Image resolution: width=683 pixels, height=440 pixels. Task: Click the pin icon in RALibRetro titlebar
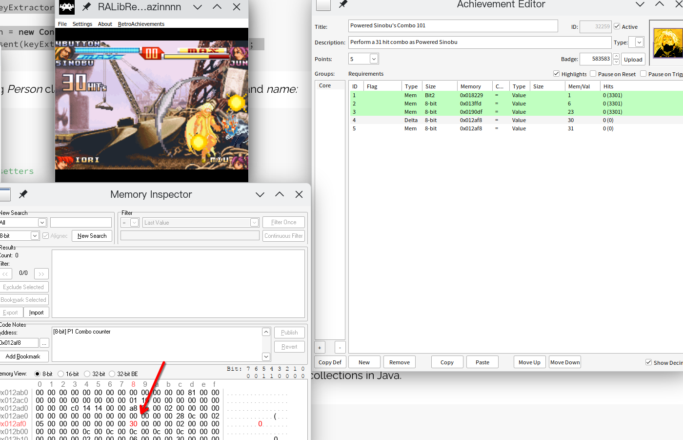coord(86,7)
